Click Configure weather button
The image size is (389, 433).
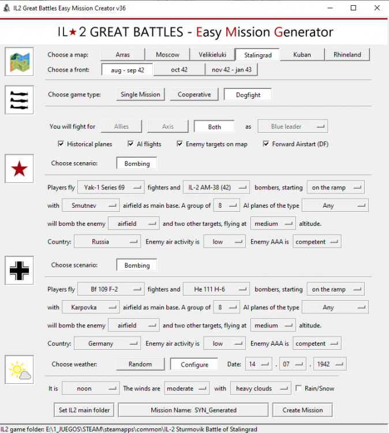point(194,364)
